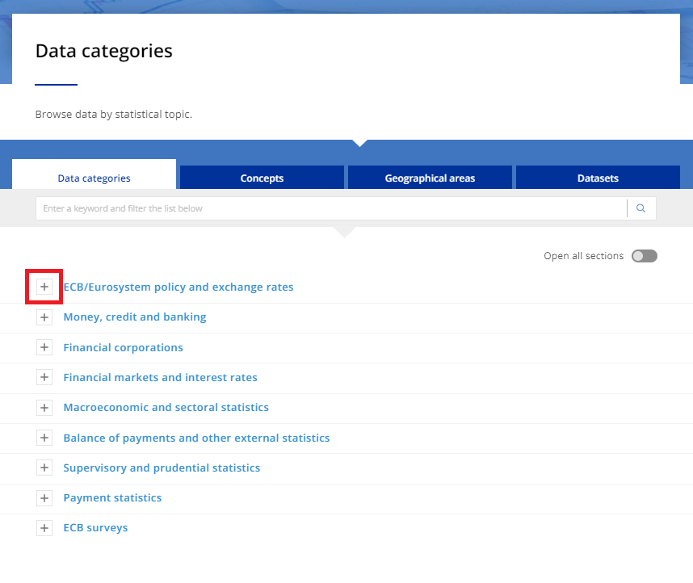This screenshot has height=583, width=693.
Task: Open Macroeconomic and sectoral statistics link
Action: pyautogui.click(x=166, y=407)
